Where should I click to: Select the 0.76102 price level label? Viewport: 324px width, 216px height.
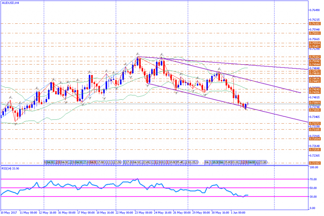point(315,24)
